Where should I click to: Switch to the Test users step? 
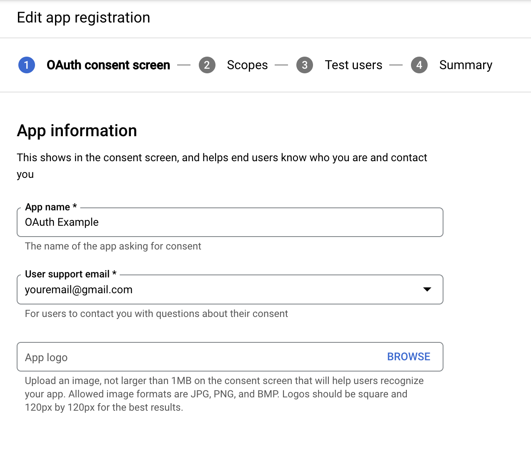[353, 65]
